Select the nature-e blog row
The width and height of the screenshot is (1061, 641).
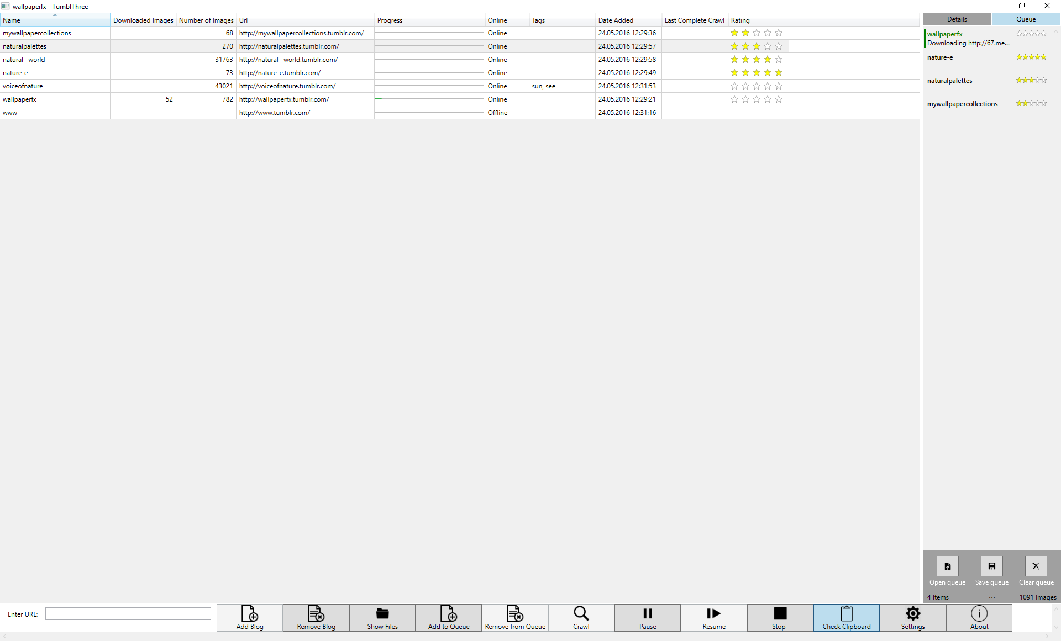(x=460, y=73)
